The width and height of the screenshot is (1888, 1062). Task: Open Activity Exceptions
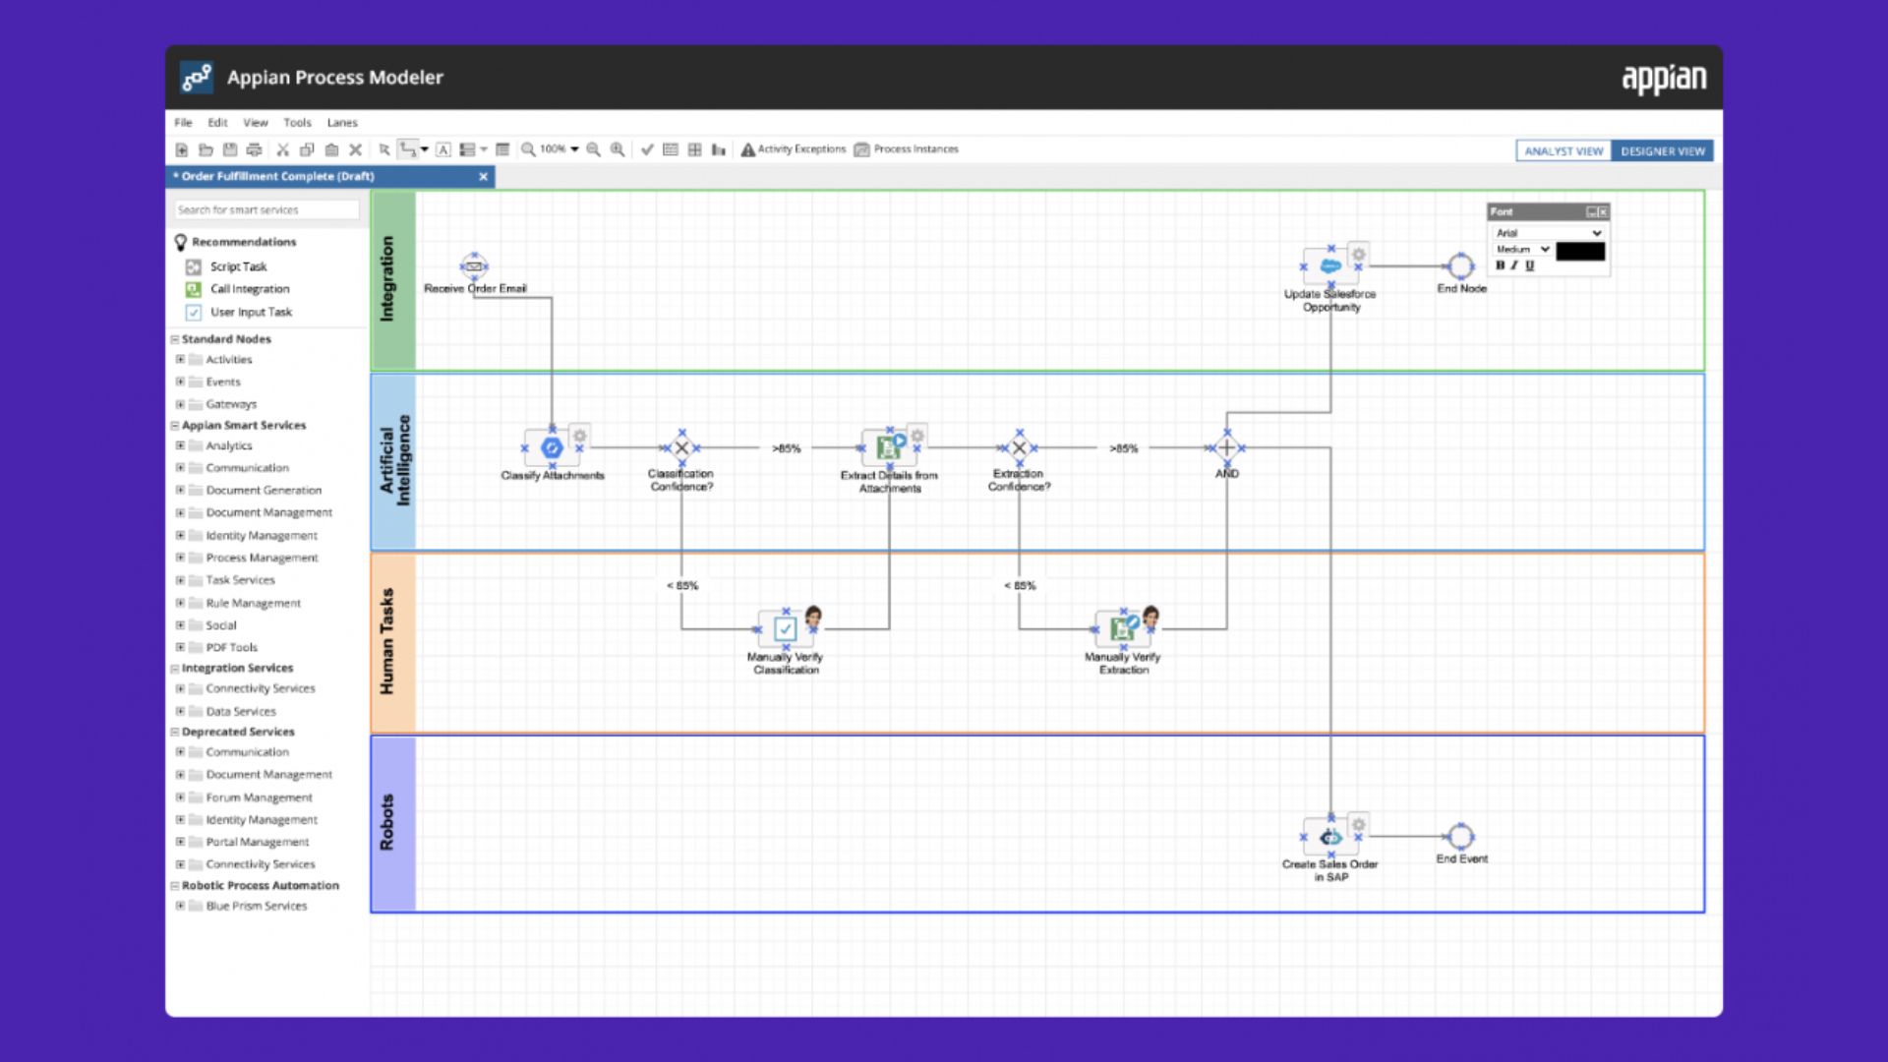point(793,149)
